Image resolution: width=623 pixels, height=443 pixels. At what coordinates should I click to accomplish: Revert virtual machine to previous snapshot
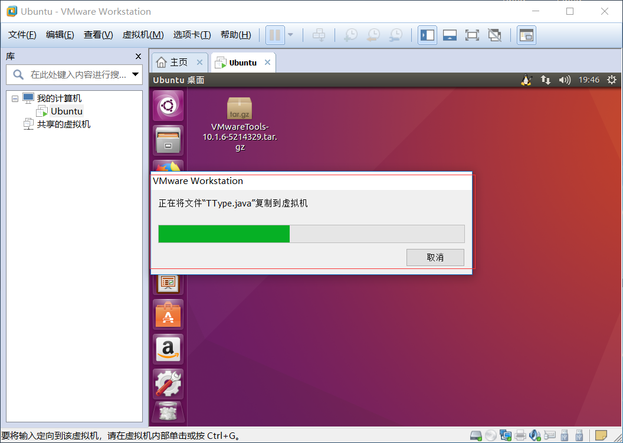373,35
